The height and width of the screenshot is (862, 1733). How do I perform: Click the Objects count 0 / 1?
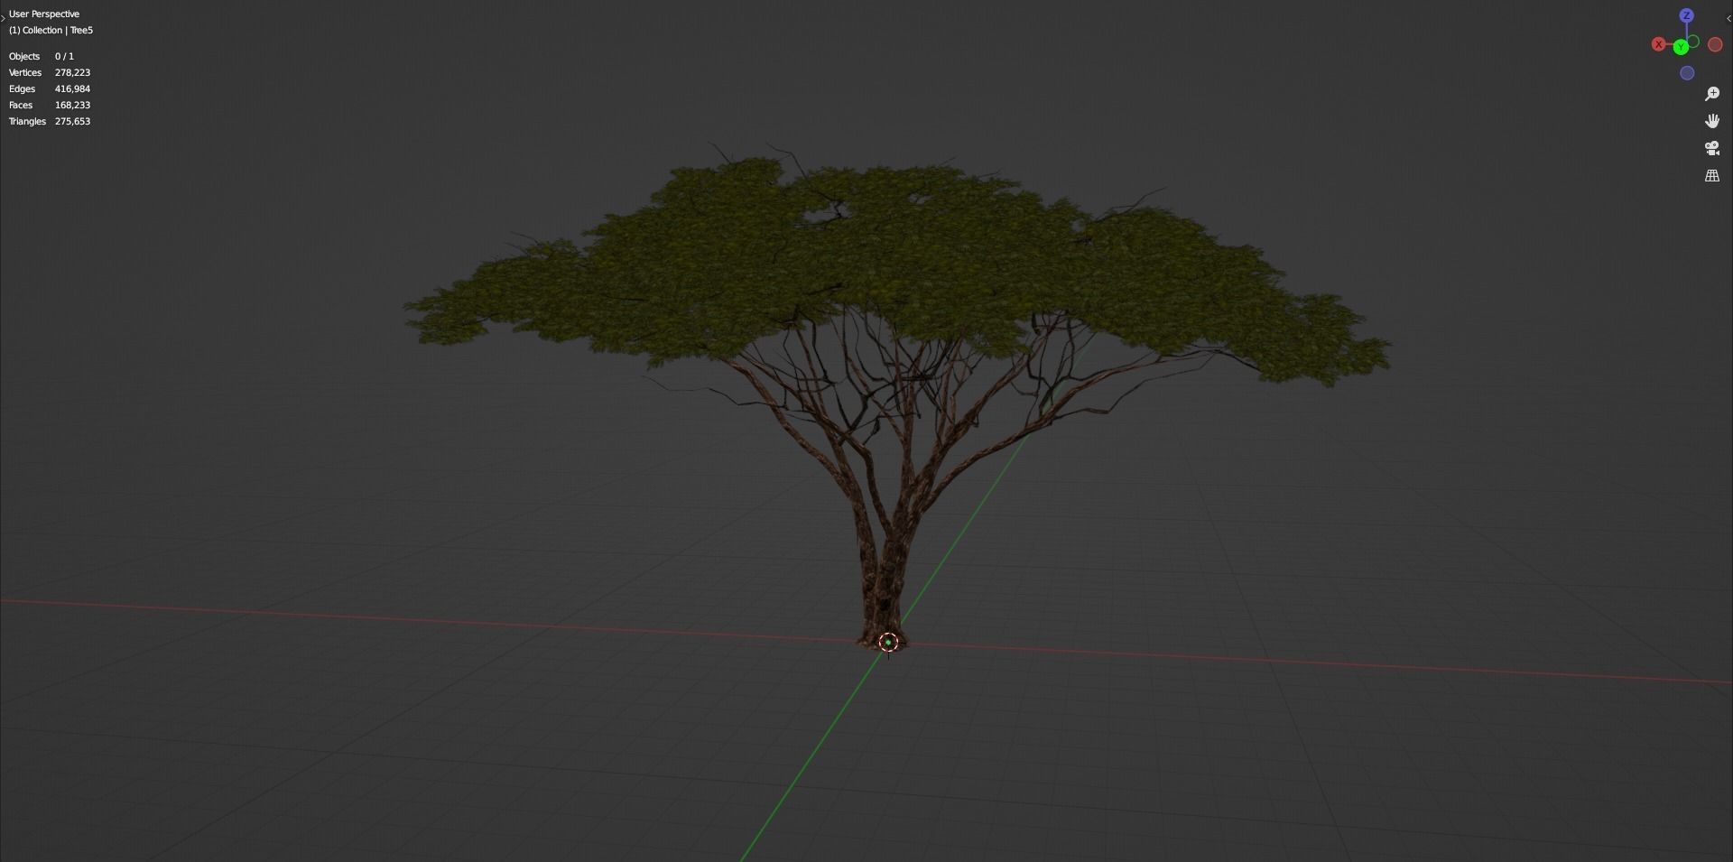pos(64,56)
